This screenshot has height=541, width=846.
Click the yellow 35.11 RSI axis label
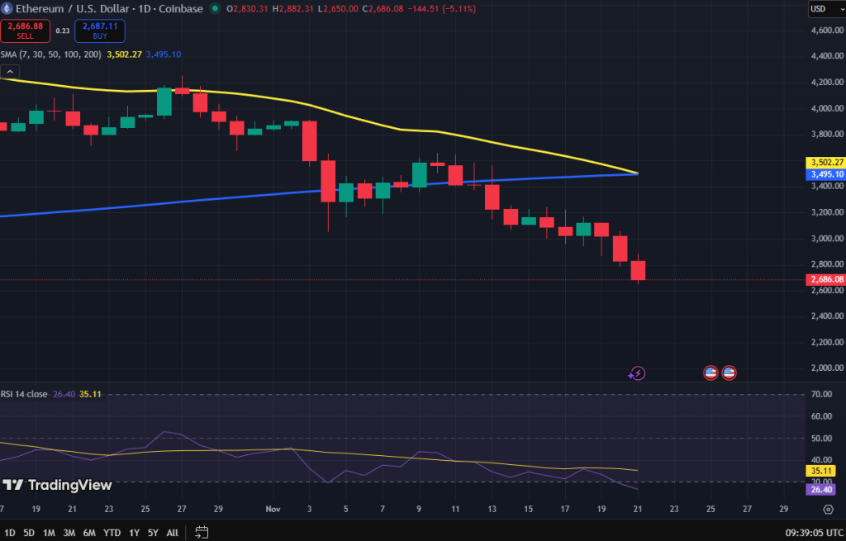820,471
